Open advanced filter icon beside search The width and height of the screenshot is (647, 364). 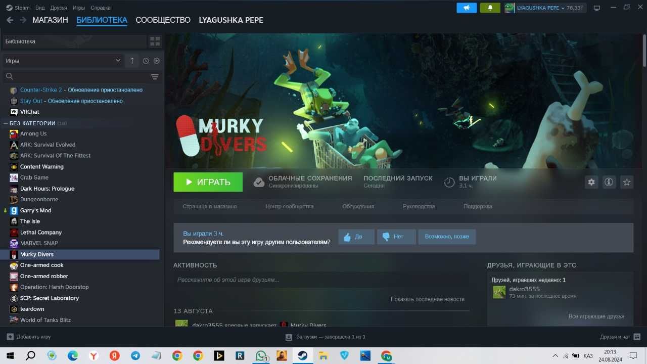(x=155, y=76)
